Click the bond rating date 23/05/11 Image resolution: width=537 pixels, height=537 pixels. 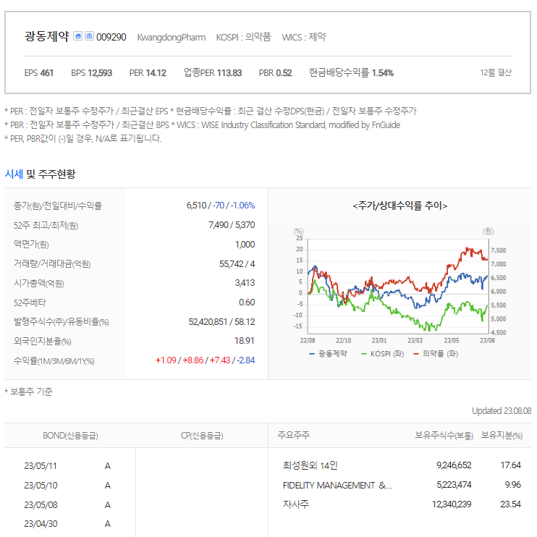point(40,466)
